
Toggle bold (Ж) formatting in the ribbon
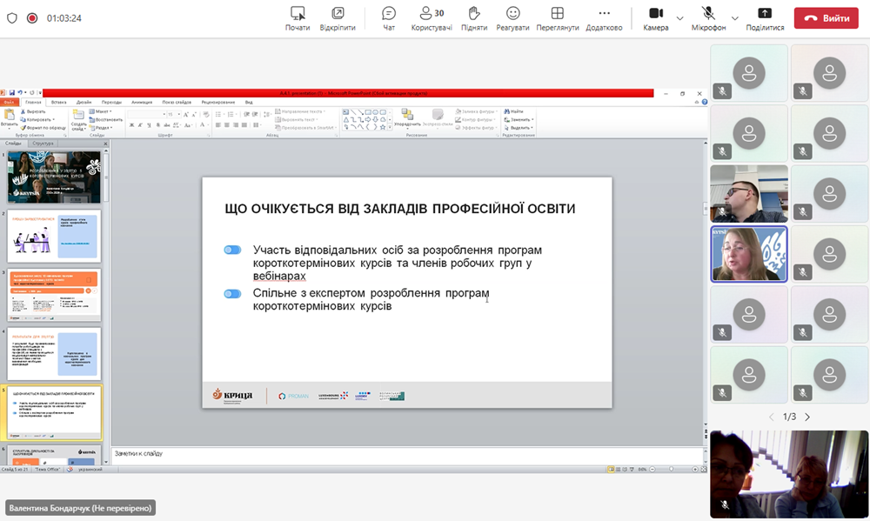(x=130, y=124)
